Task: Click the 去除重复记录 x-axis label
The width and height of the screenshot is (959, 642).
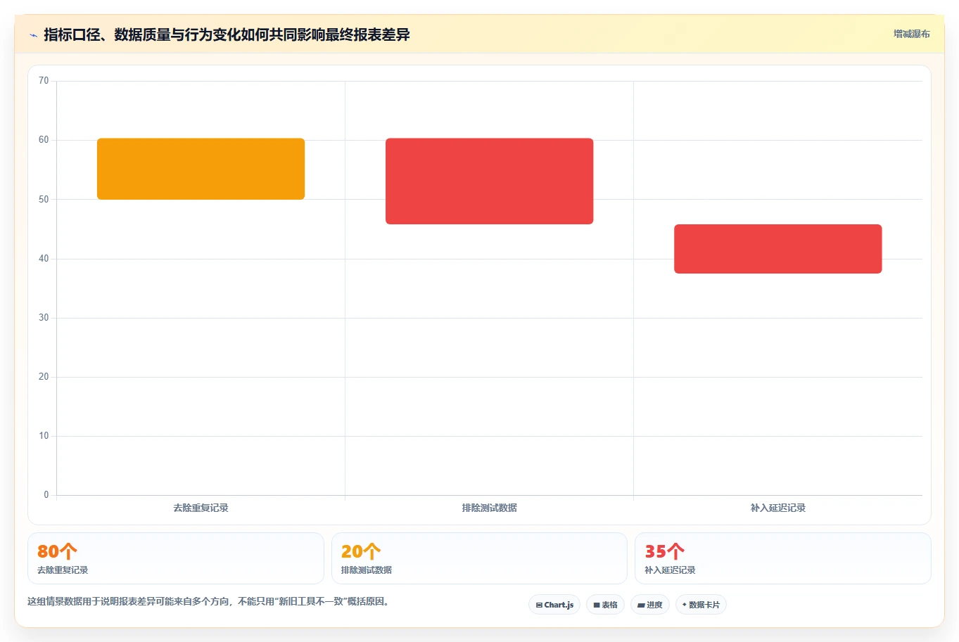Action: click(x=201, y=508)
